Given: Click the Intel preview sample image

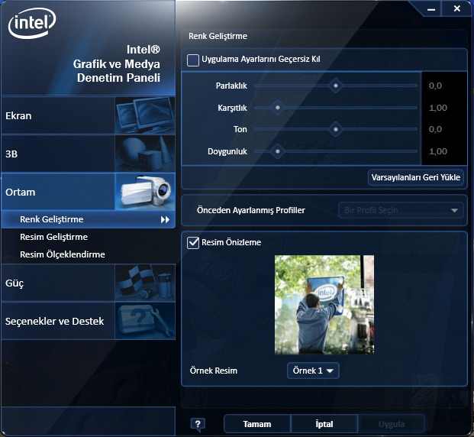Looking at the screenshot, I should click(324, 304).
